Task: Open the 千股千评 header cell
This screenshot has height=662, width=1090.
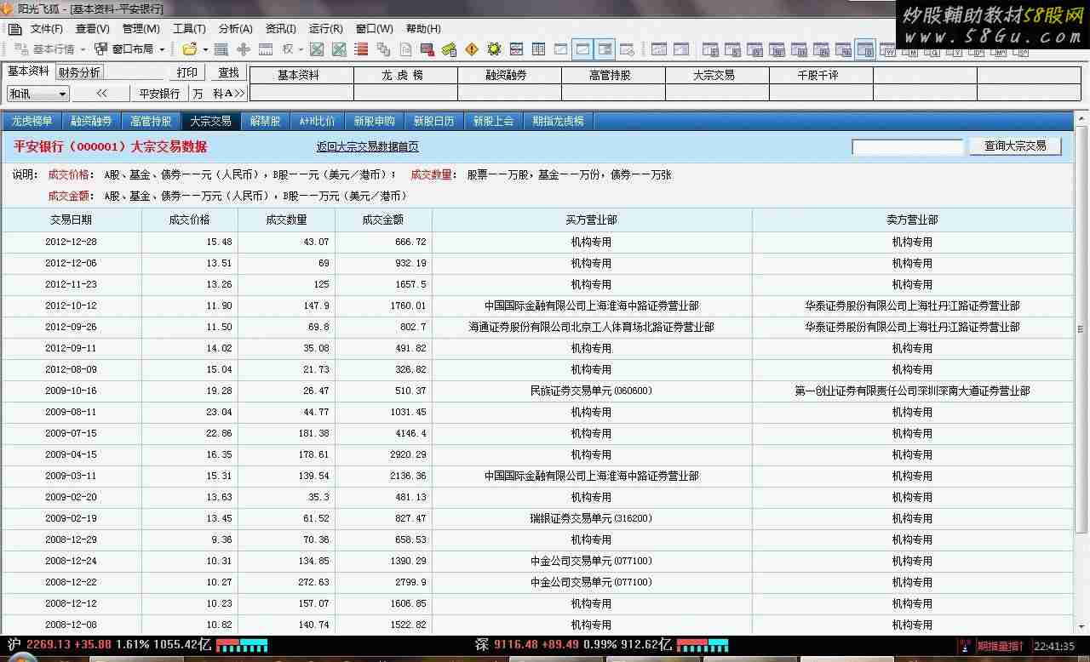Action: click(821, 75)
